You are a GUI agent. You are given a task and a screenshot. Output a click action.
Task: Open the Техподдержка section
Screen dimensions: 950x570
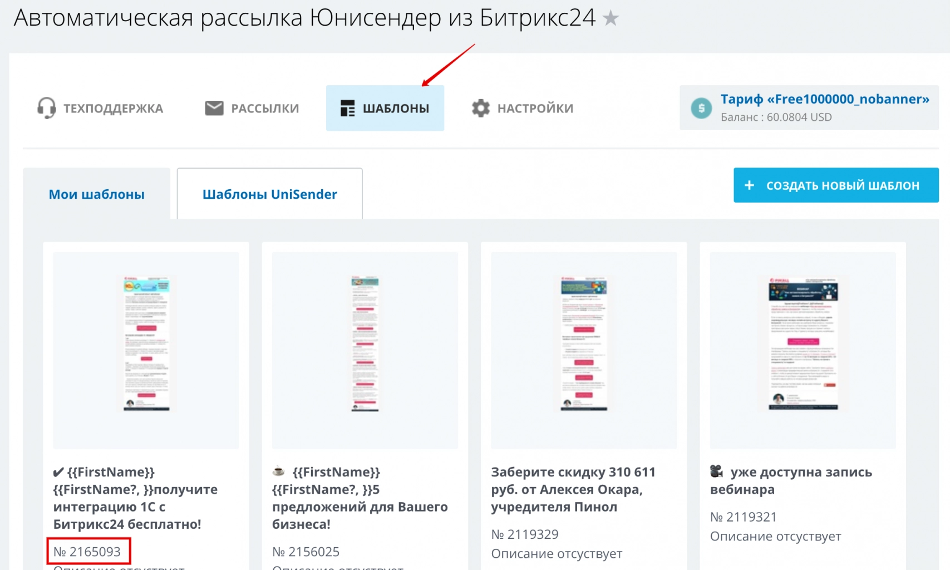click(x=114, y=108)
